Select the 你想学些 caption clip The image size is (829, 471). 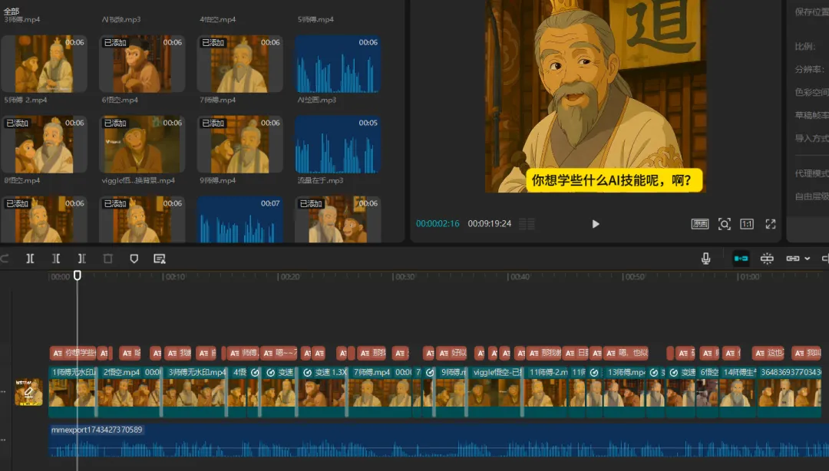pyautogui.click(x=73, y=353)
